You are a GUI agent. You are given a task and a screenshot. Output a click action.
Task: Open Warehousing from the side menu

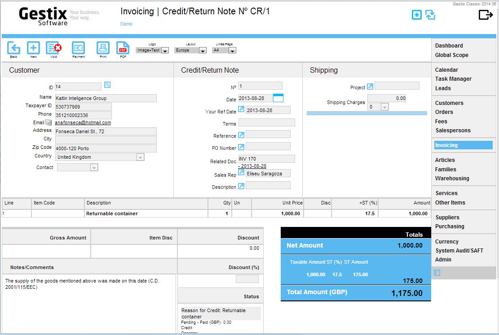[x=452, y=178]
